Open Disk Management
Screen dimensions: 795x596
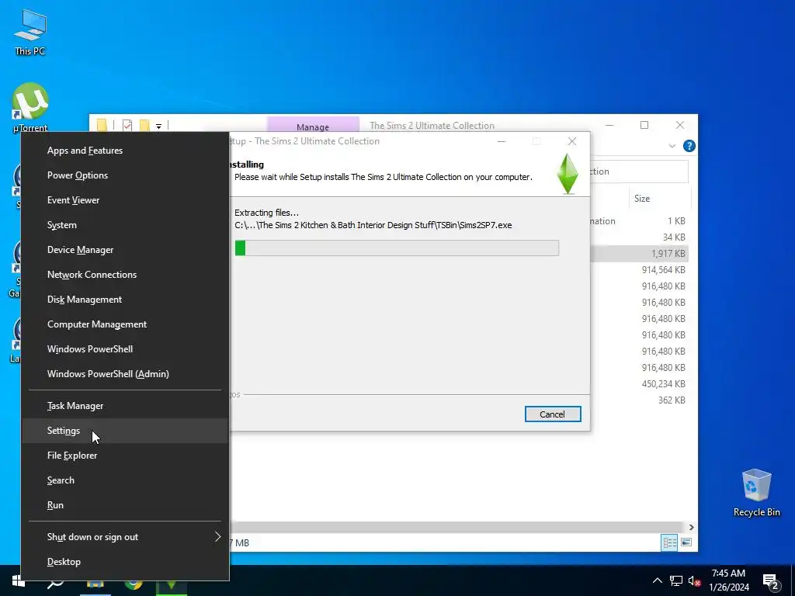[x=125, y=300]
